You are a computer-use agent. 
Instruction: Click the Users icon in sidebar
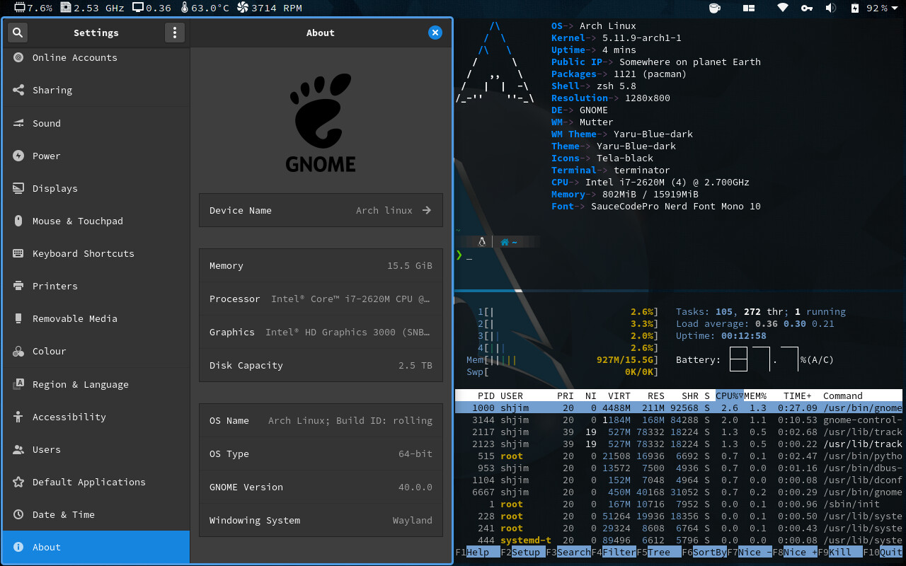(18, 449)
